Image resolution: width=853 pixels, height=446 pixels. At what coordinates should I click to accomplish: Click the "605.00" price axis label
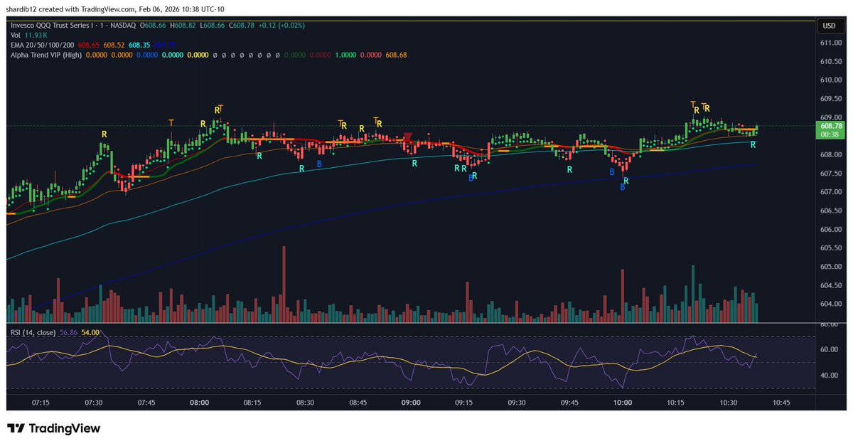coord(831,267)
